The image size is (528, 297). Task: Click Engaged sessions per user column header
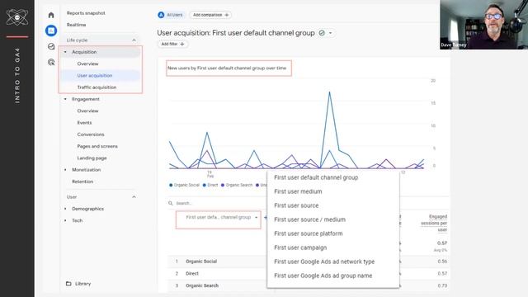point(434,223)
